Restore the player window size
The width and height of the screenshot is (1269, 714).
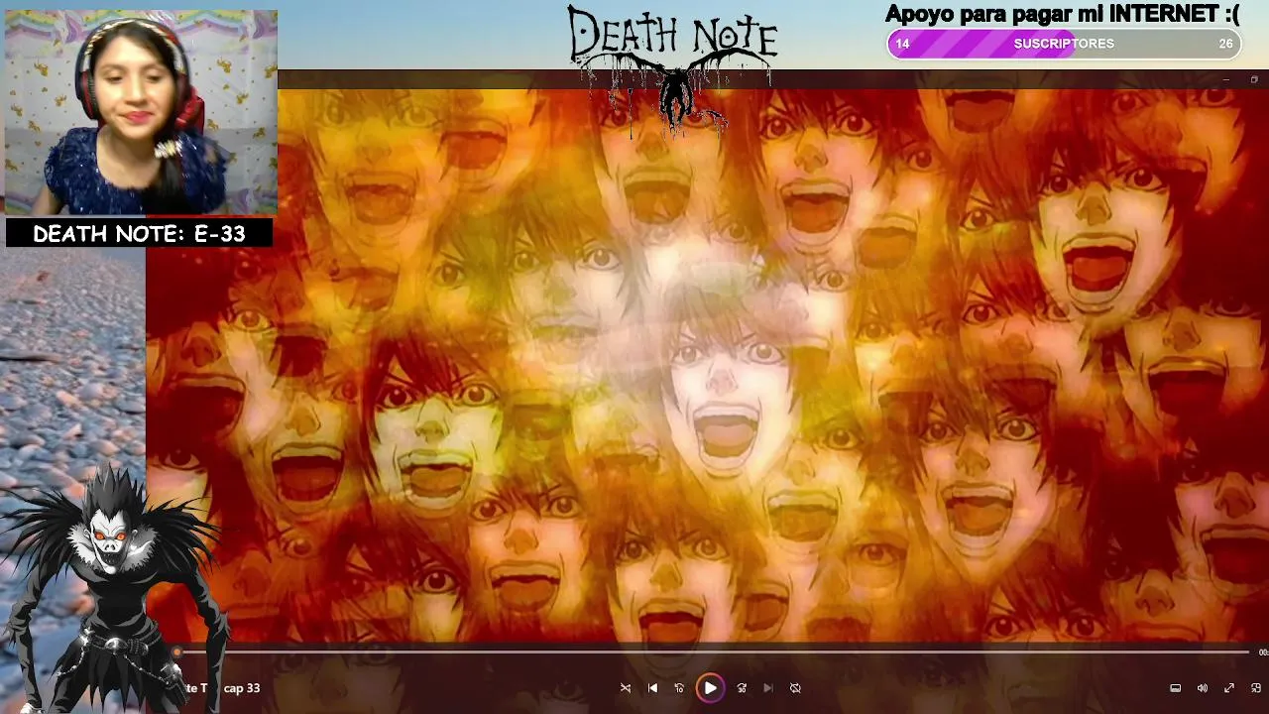click(1254, 79)
